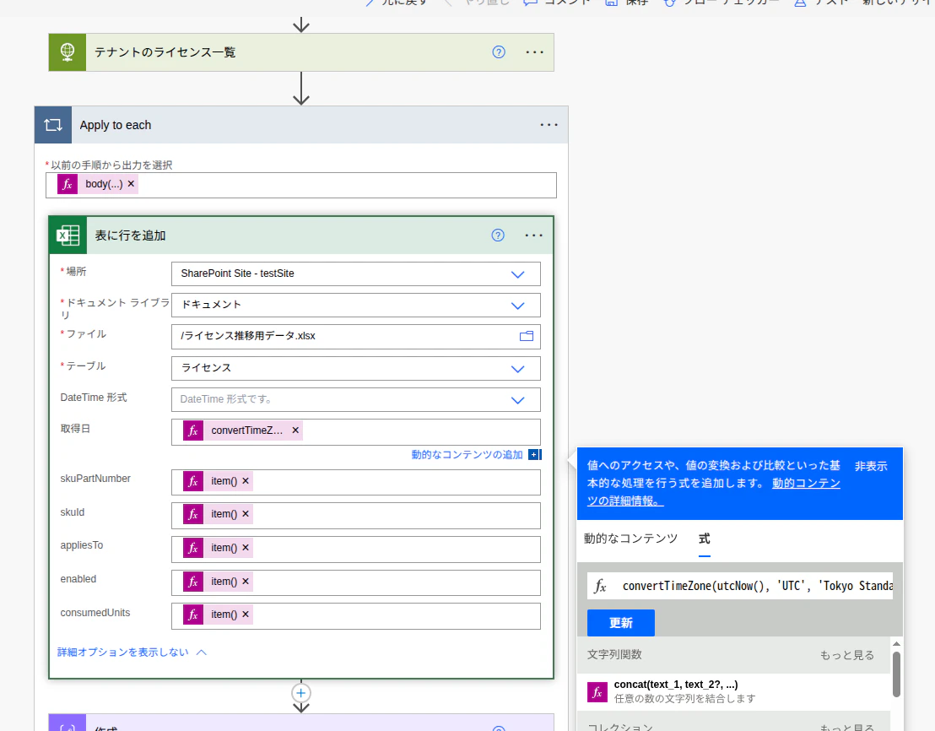
Task: Remove item() token from enabled field
Action: 246,582
